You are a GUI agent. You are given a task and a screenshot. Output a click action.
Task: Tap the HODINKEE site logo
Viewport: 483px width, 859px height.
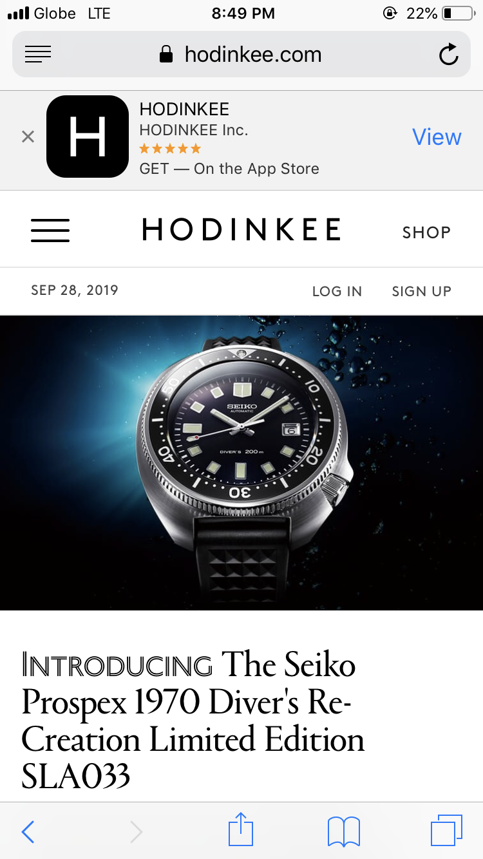click(241, 230)
